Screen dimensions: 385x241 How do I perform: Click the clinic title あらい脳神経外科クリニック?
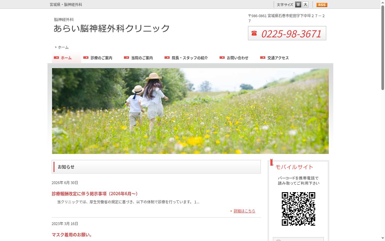(x=112, y=28)
